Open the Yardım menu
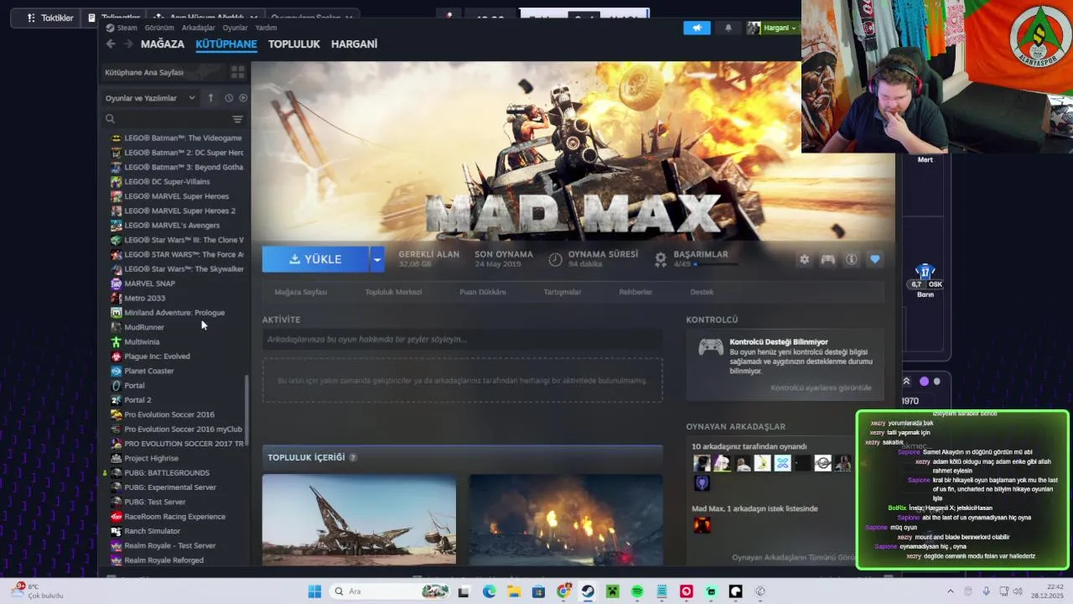Image resolution: width=1073 pixels, height=604 pixels. [x=266, y=28]
